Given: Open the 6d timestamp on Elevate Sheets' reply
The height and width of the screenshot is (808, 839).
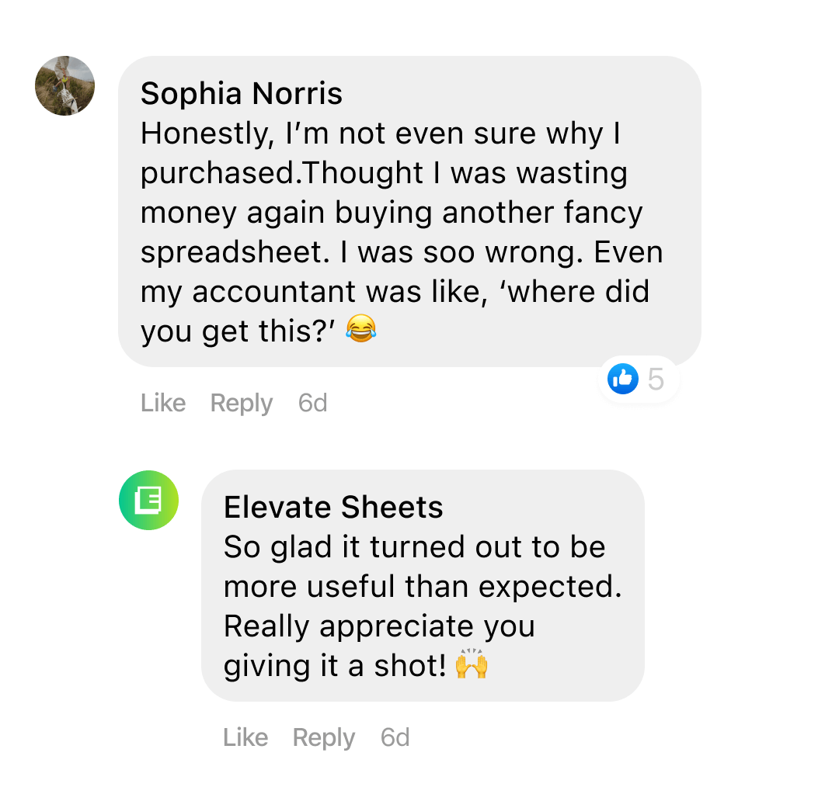Looking at the screenshot, I should (395, 737).
